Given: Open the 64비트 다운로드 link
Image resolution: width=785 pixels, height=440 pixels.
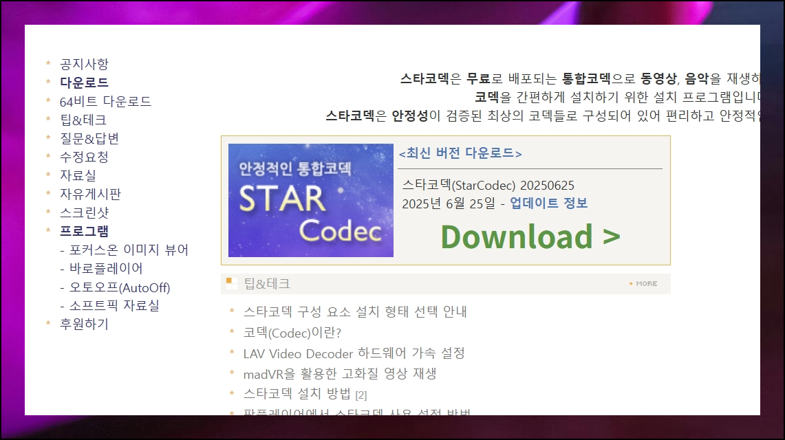Looking at the screenshot, I should coord(105,102).
